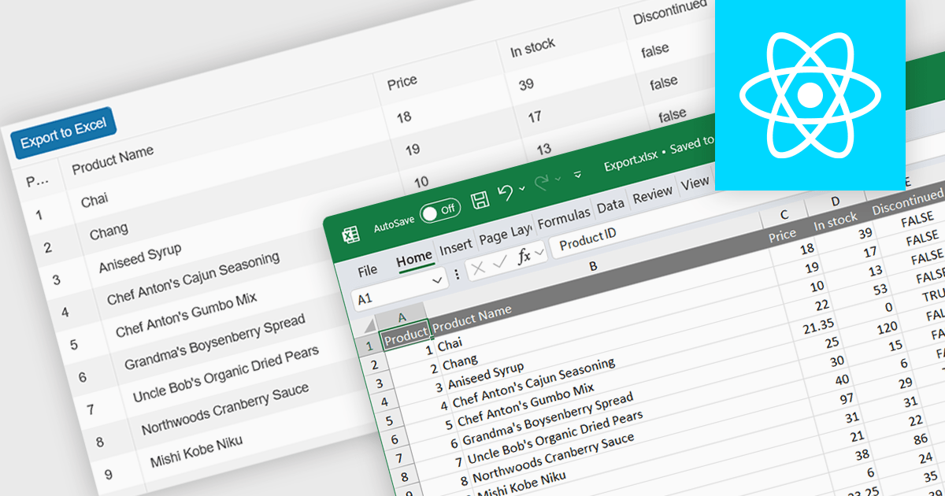Click the Undo arrow icon
This screenshot has height=496, width=945.
[505, 192]
